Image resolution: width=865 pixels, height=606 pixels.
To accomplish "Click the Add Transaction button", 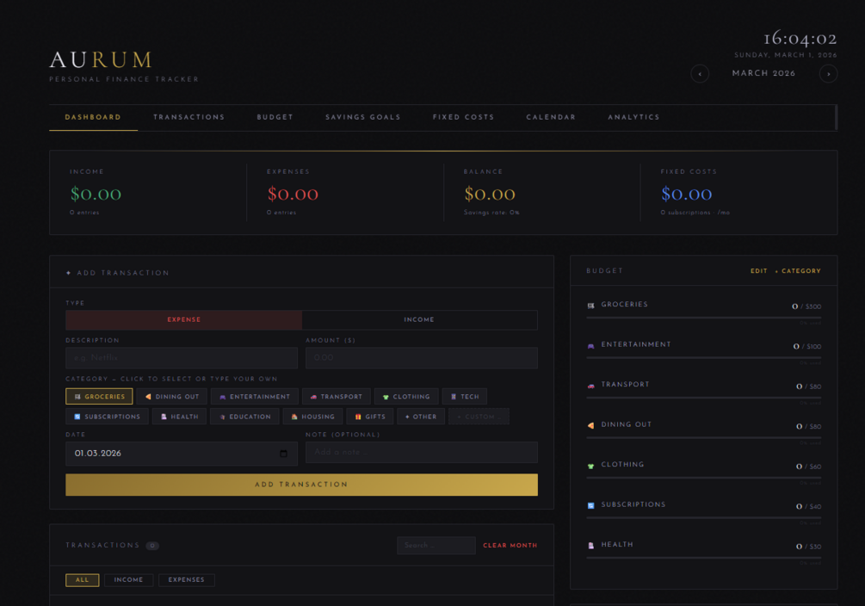I will tap(302, 485).
